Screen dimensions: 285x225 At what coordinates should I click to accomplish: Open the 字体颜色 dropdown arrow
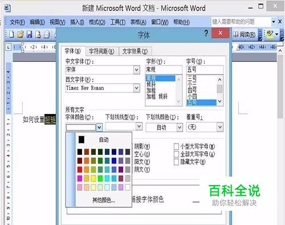click(x=99, y=127)
